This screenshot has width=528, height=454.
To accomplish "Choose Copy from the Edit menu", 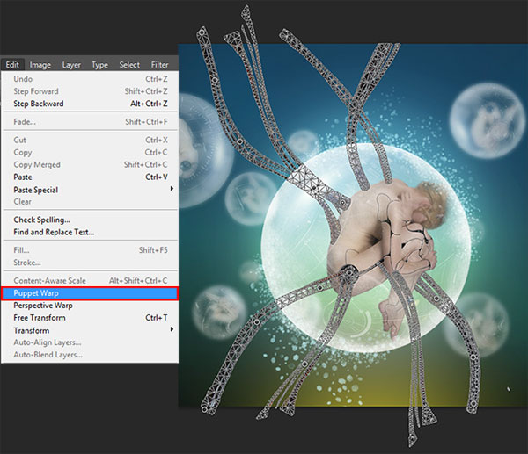I will coord(90,152).
